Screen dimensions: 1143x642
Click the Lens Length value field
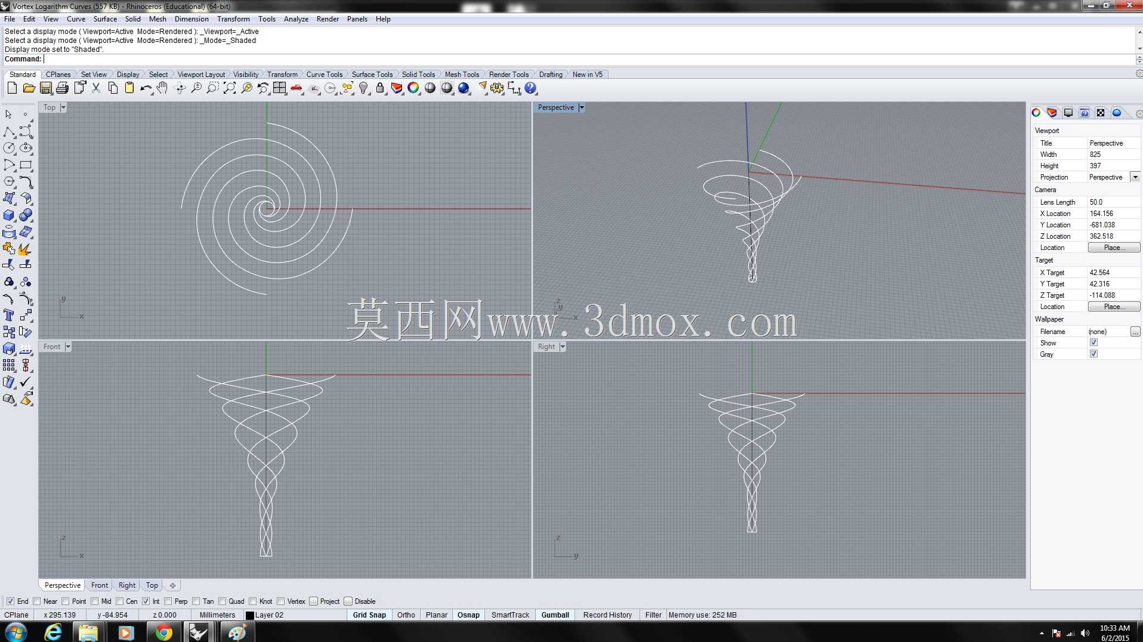click(1114, 202)
